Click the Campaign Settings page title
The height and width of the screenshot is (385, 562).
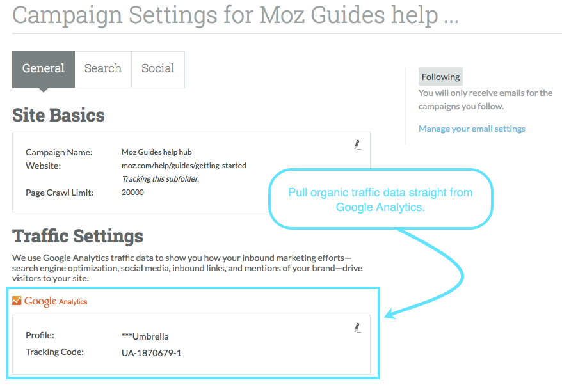point(236,15)
